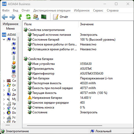The height and width of the screenshot is (134, 134).
Task: Click the 14.400 V voltage value
Action: [x=85, y=98]
